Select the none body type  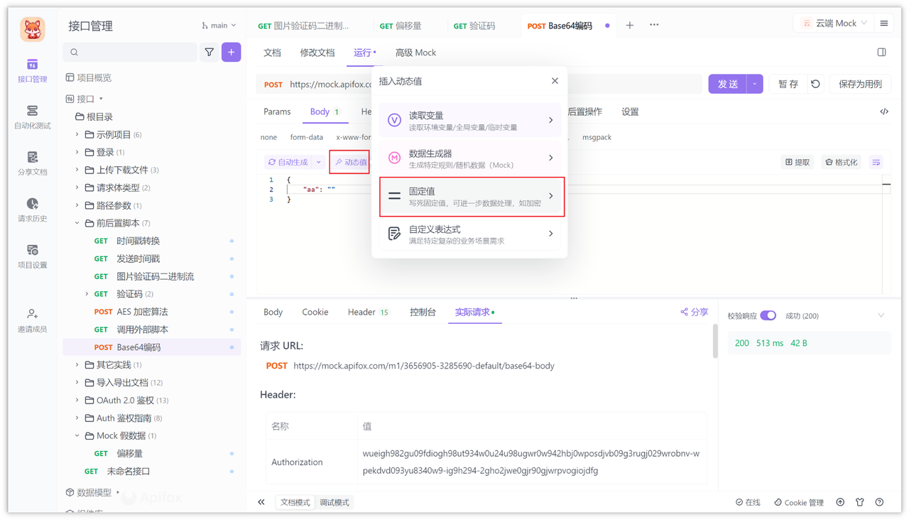[268, 137]
